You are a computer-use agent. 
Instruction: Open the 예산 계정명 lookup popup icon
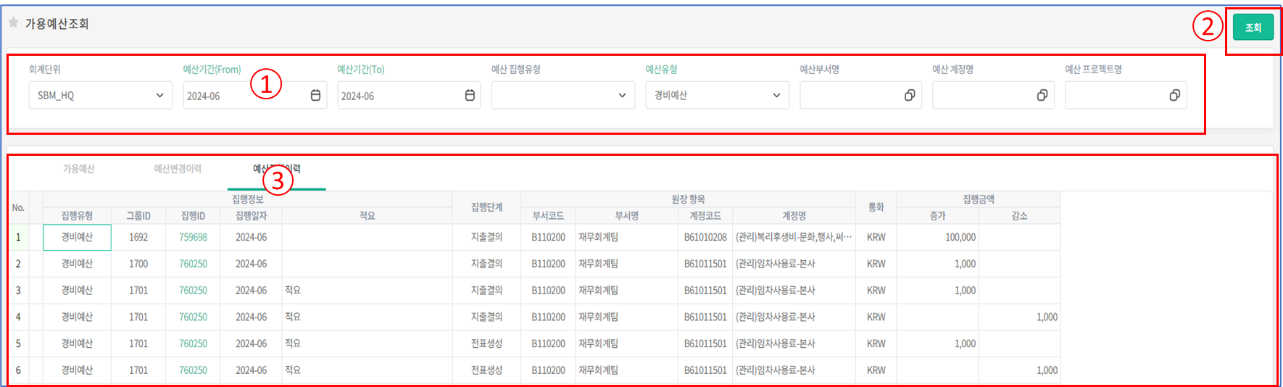[1042, 96]
